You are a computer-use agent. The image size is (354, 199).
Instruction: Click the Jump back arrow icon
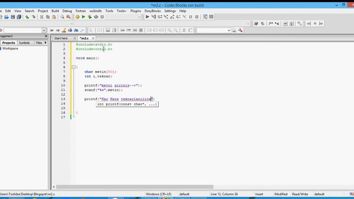point(51,30)
